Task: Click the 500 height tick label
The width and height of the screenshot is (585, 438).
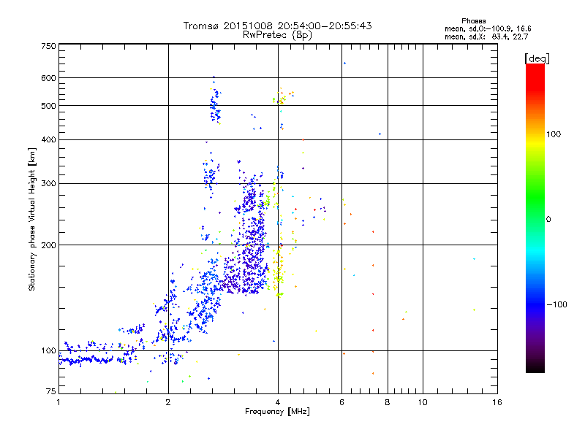Action: [49, 106]
